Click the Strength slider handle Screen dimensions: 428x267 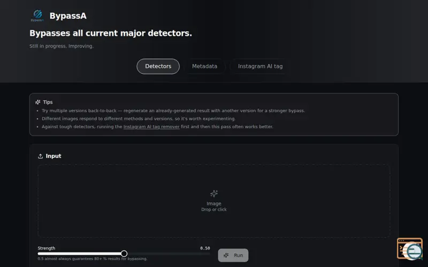[x=124, y=254]
